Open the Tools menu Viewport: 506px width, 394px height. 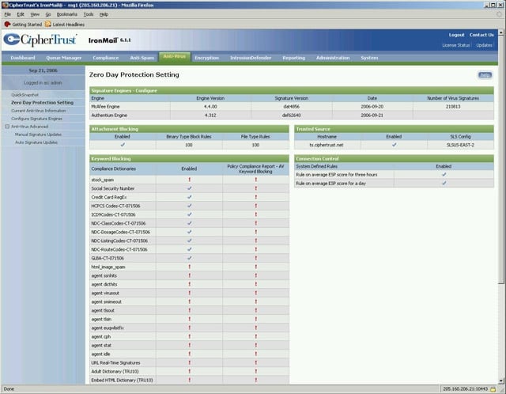[89, 14]
